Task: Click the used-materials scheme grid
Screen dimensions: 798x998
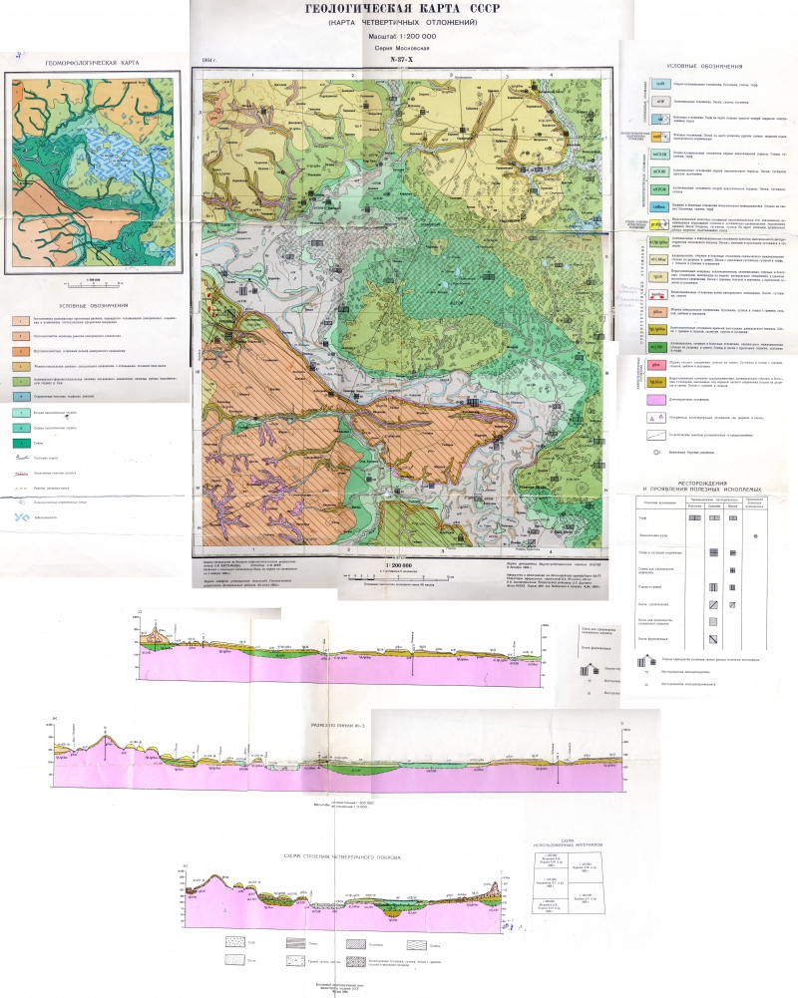Action: point(568,882)
